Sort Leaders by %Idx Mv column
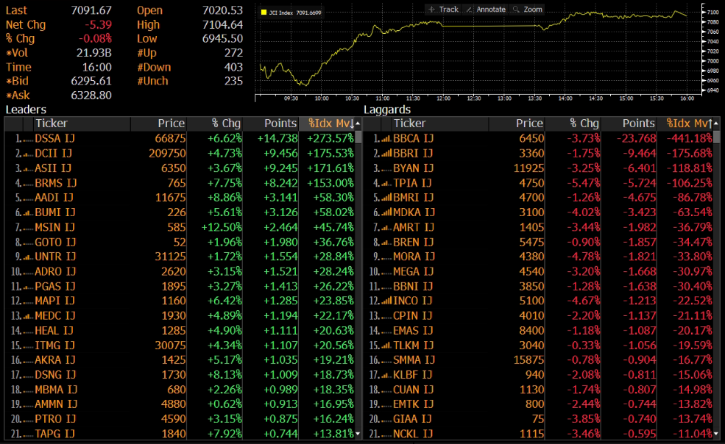 click(x=330, y=123)
